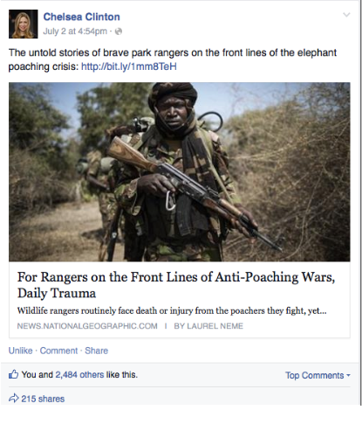Open the bit.ly link in post text
Screen dimensions: 362x424
click(x=129, y=66)
